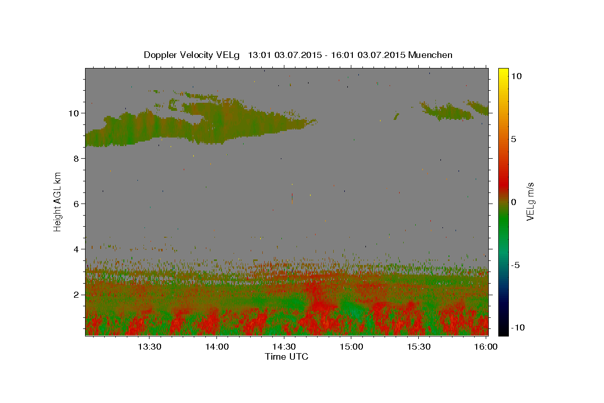Click the 14:00 time tick label
The width and height of the screenshot is (604, 403).
[217, 347]
